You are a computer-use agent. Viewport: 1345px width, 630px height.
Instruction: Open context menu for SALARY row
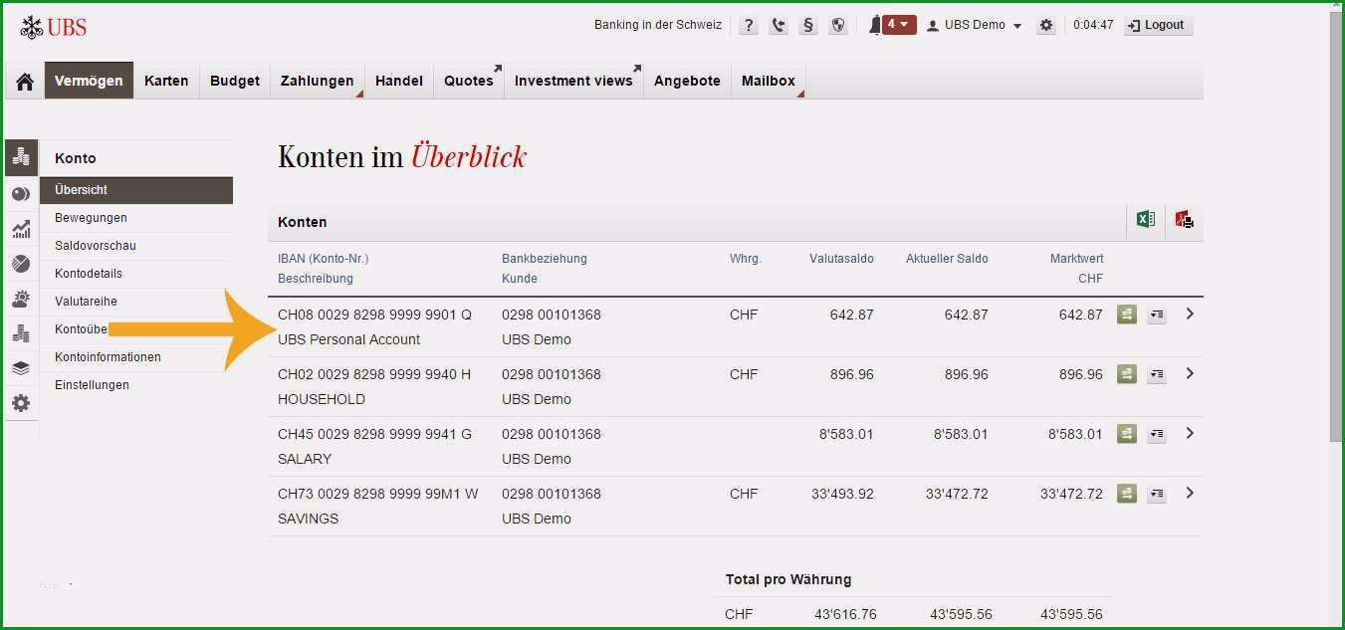pyautogui.click(x=1157, y=435)
